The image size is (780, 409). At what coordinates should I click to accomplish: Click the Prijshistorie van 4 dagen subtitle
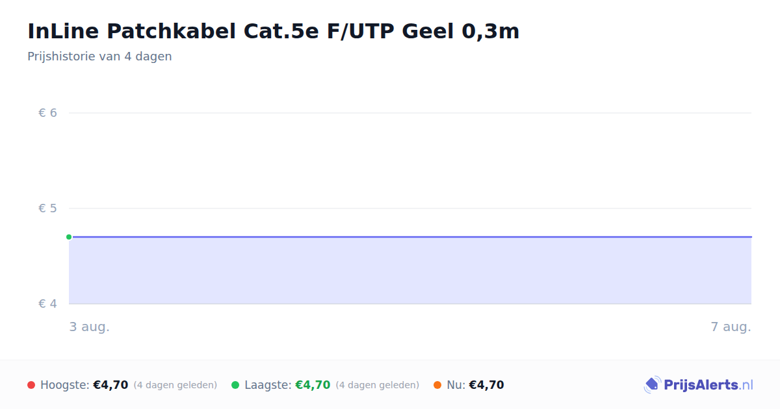(x=99, y=56)
